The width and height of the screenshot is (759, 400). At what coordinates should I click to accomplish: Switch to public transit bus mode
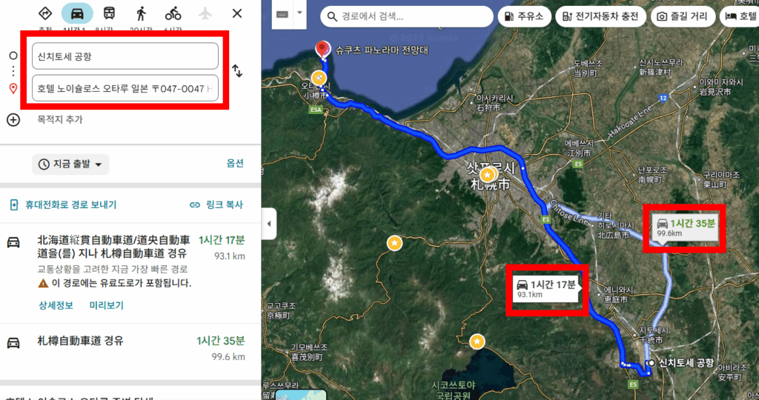[110, 13]
